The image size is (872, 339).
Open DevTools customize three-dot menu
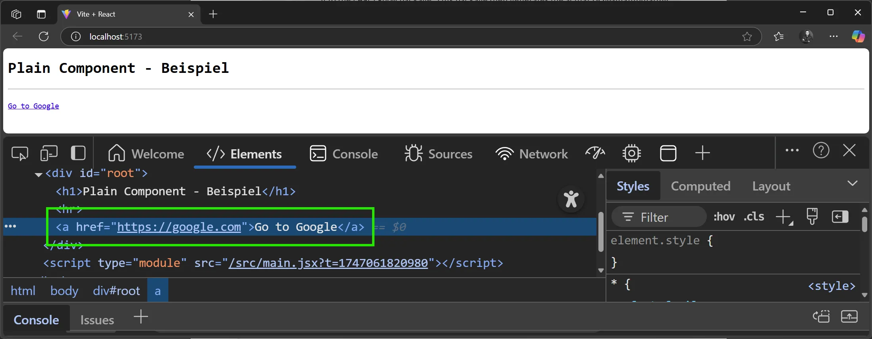click(x=792, y=150)
